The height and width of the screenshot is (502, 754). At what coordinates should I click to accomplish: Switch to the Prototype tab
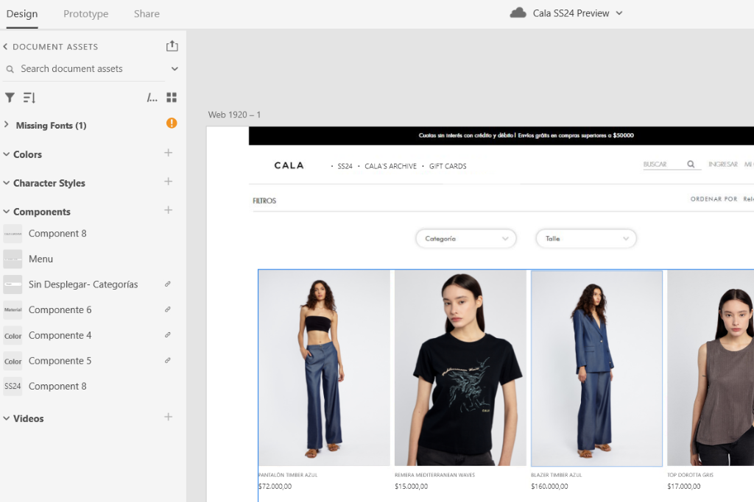click(85, 14)
